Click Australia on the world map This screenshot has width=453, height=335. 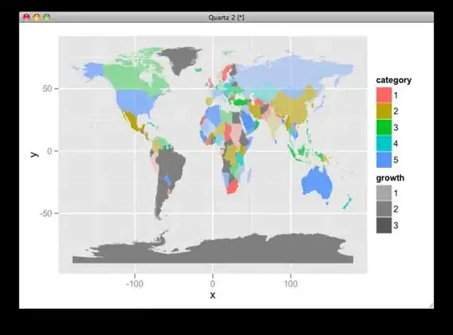point(316,183)
